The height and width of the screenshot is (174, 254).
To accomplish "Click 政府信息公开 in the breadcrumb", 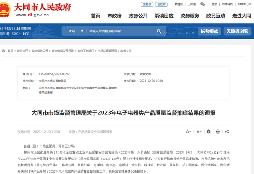I will tap(40, 51).
